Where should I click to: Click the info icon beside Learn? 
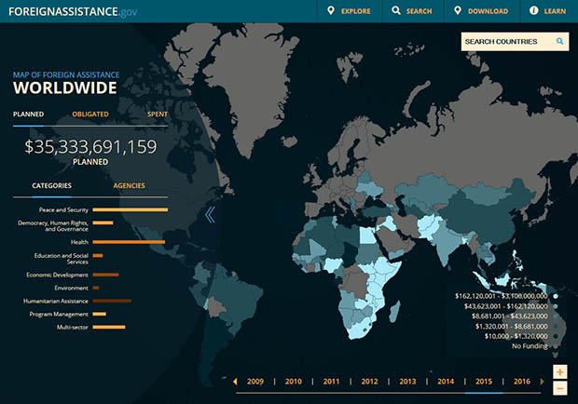coord(533,11)
